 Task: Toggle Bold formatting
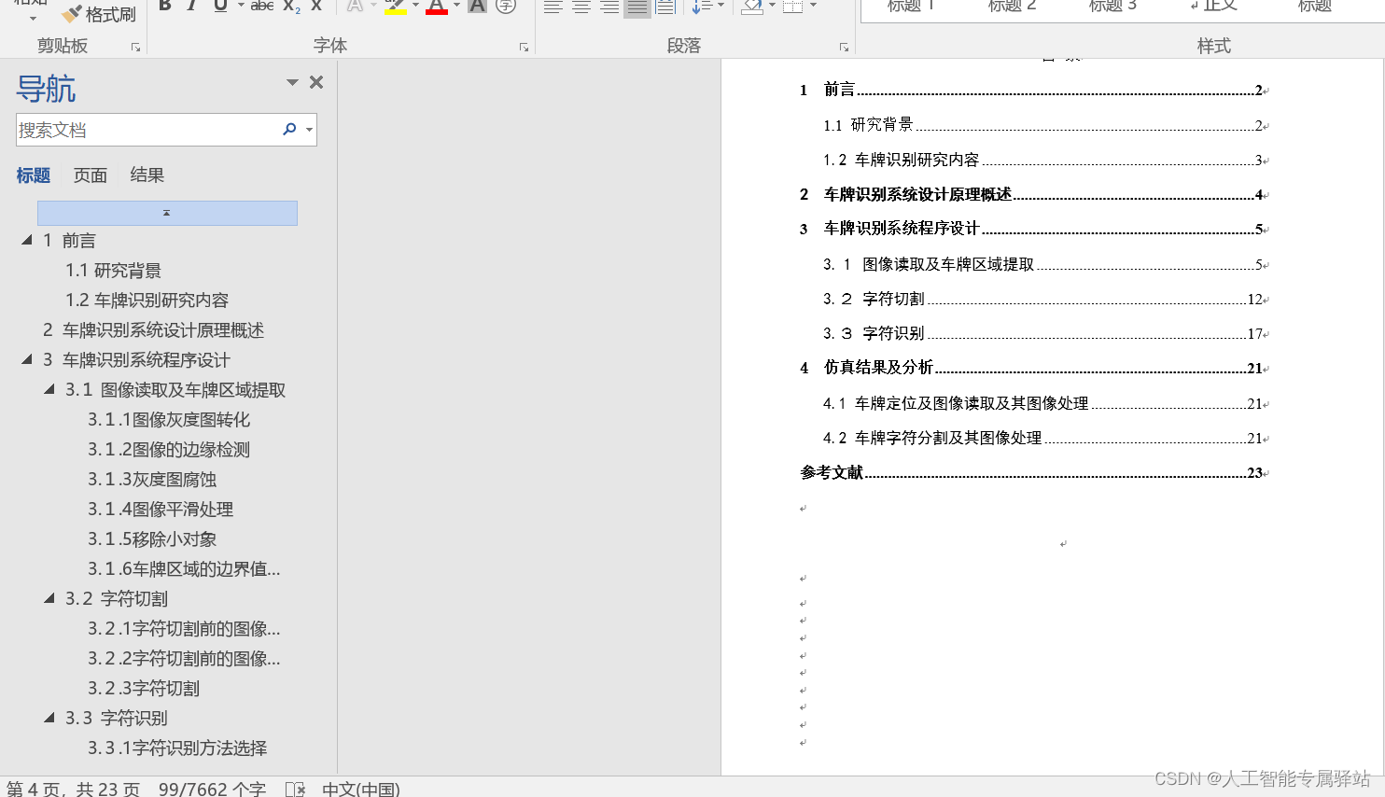(x=165, y=6)
